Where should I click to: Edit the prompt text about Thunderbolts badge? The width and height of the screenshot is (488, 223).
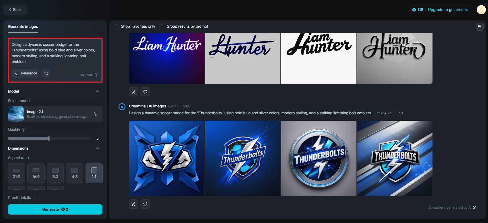tap(53, 53)
